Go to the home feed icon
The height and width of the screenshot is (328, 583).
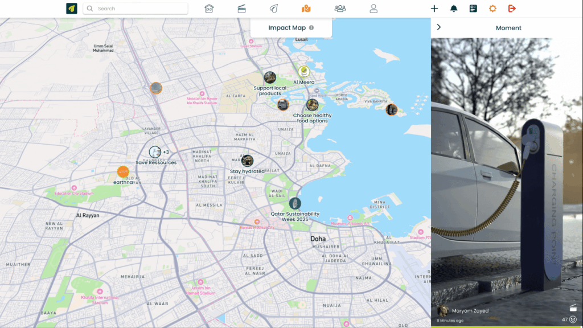(x=209, y=8)
